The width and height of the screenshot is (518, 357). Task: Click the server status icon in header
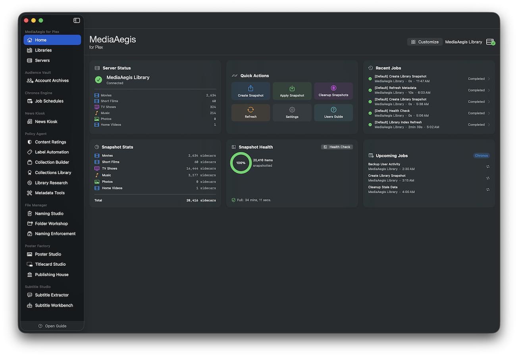(490, 42)
